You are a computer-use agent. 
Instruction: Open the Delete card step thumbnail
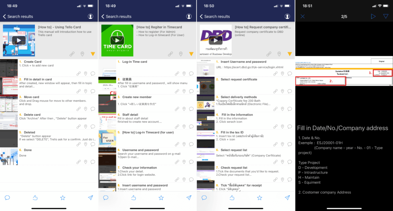pos(9,121)
